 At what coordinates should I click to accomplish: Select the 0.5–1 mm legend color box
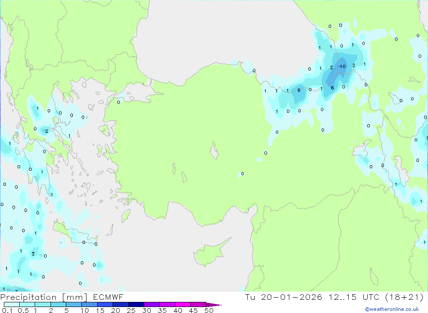[27, 304]
